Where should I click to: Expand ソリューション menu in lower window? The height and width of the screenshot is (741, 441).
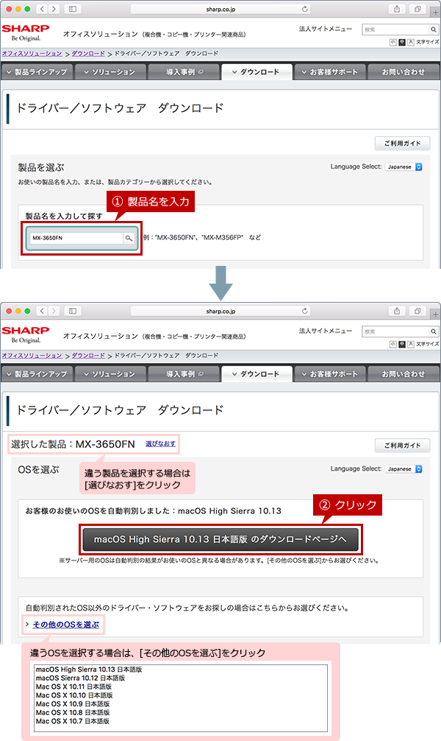click(110, 373)
